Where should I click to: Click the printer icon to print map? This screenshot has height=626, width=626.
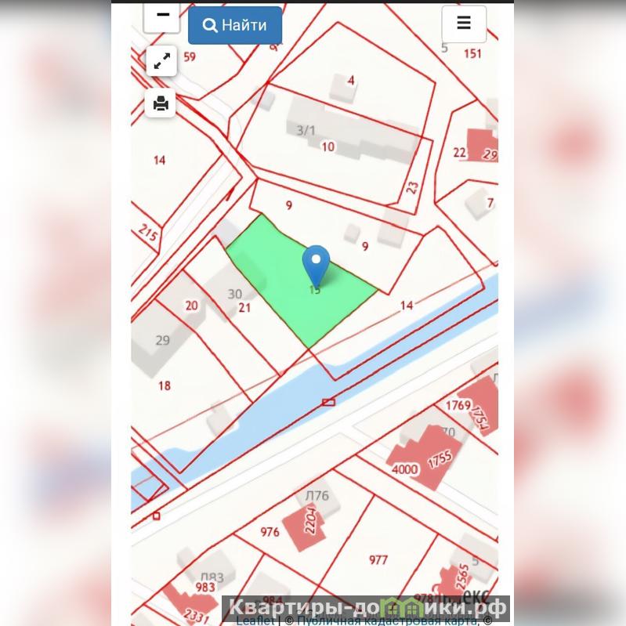(x=161, y=103)
